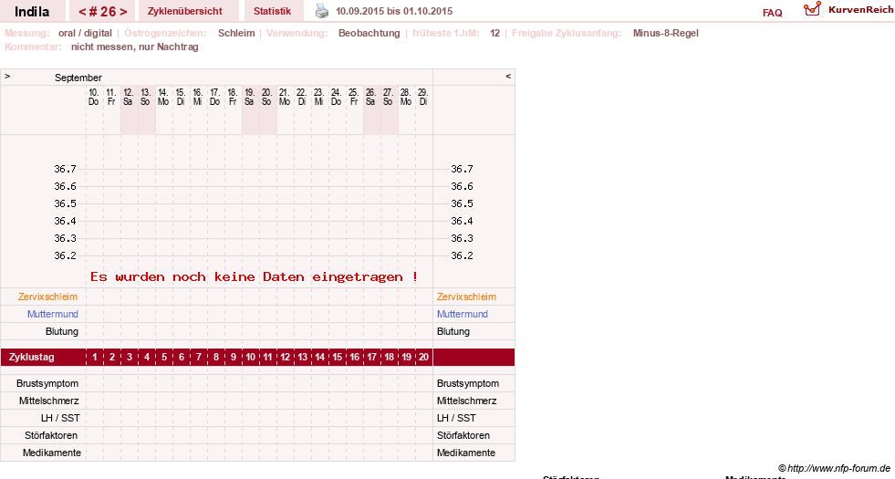Click the left Brustsymptom row label

[x=47, y=384]
